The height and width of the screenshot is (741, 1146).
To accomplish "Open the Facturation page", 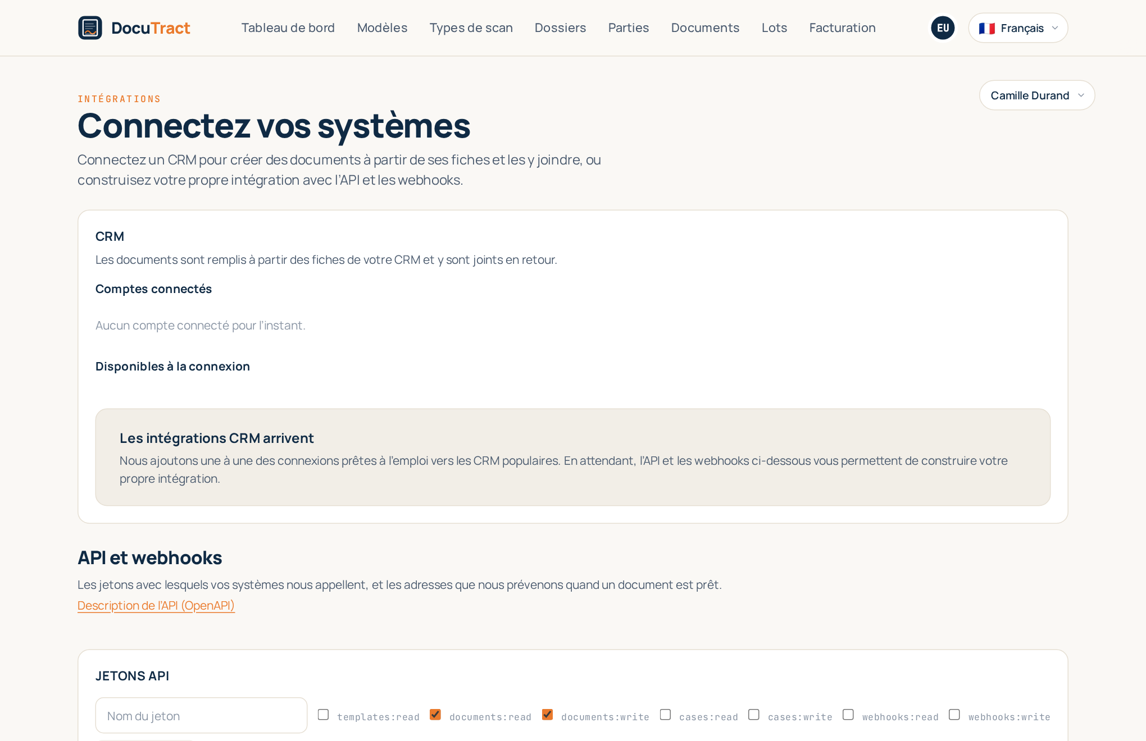I will (x=842, y=28).
